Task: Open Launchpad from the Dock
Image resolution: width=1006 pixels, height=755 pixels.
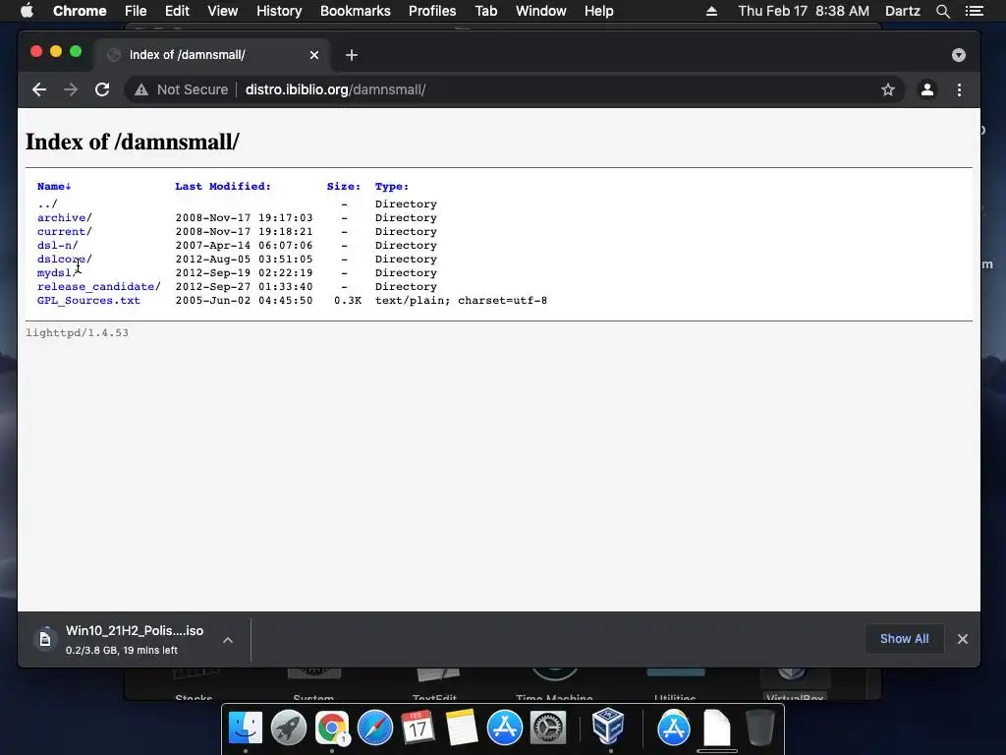Action: 289,727
